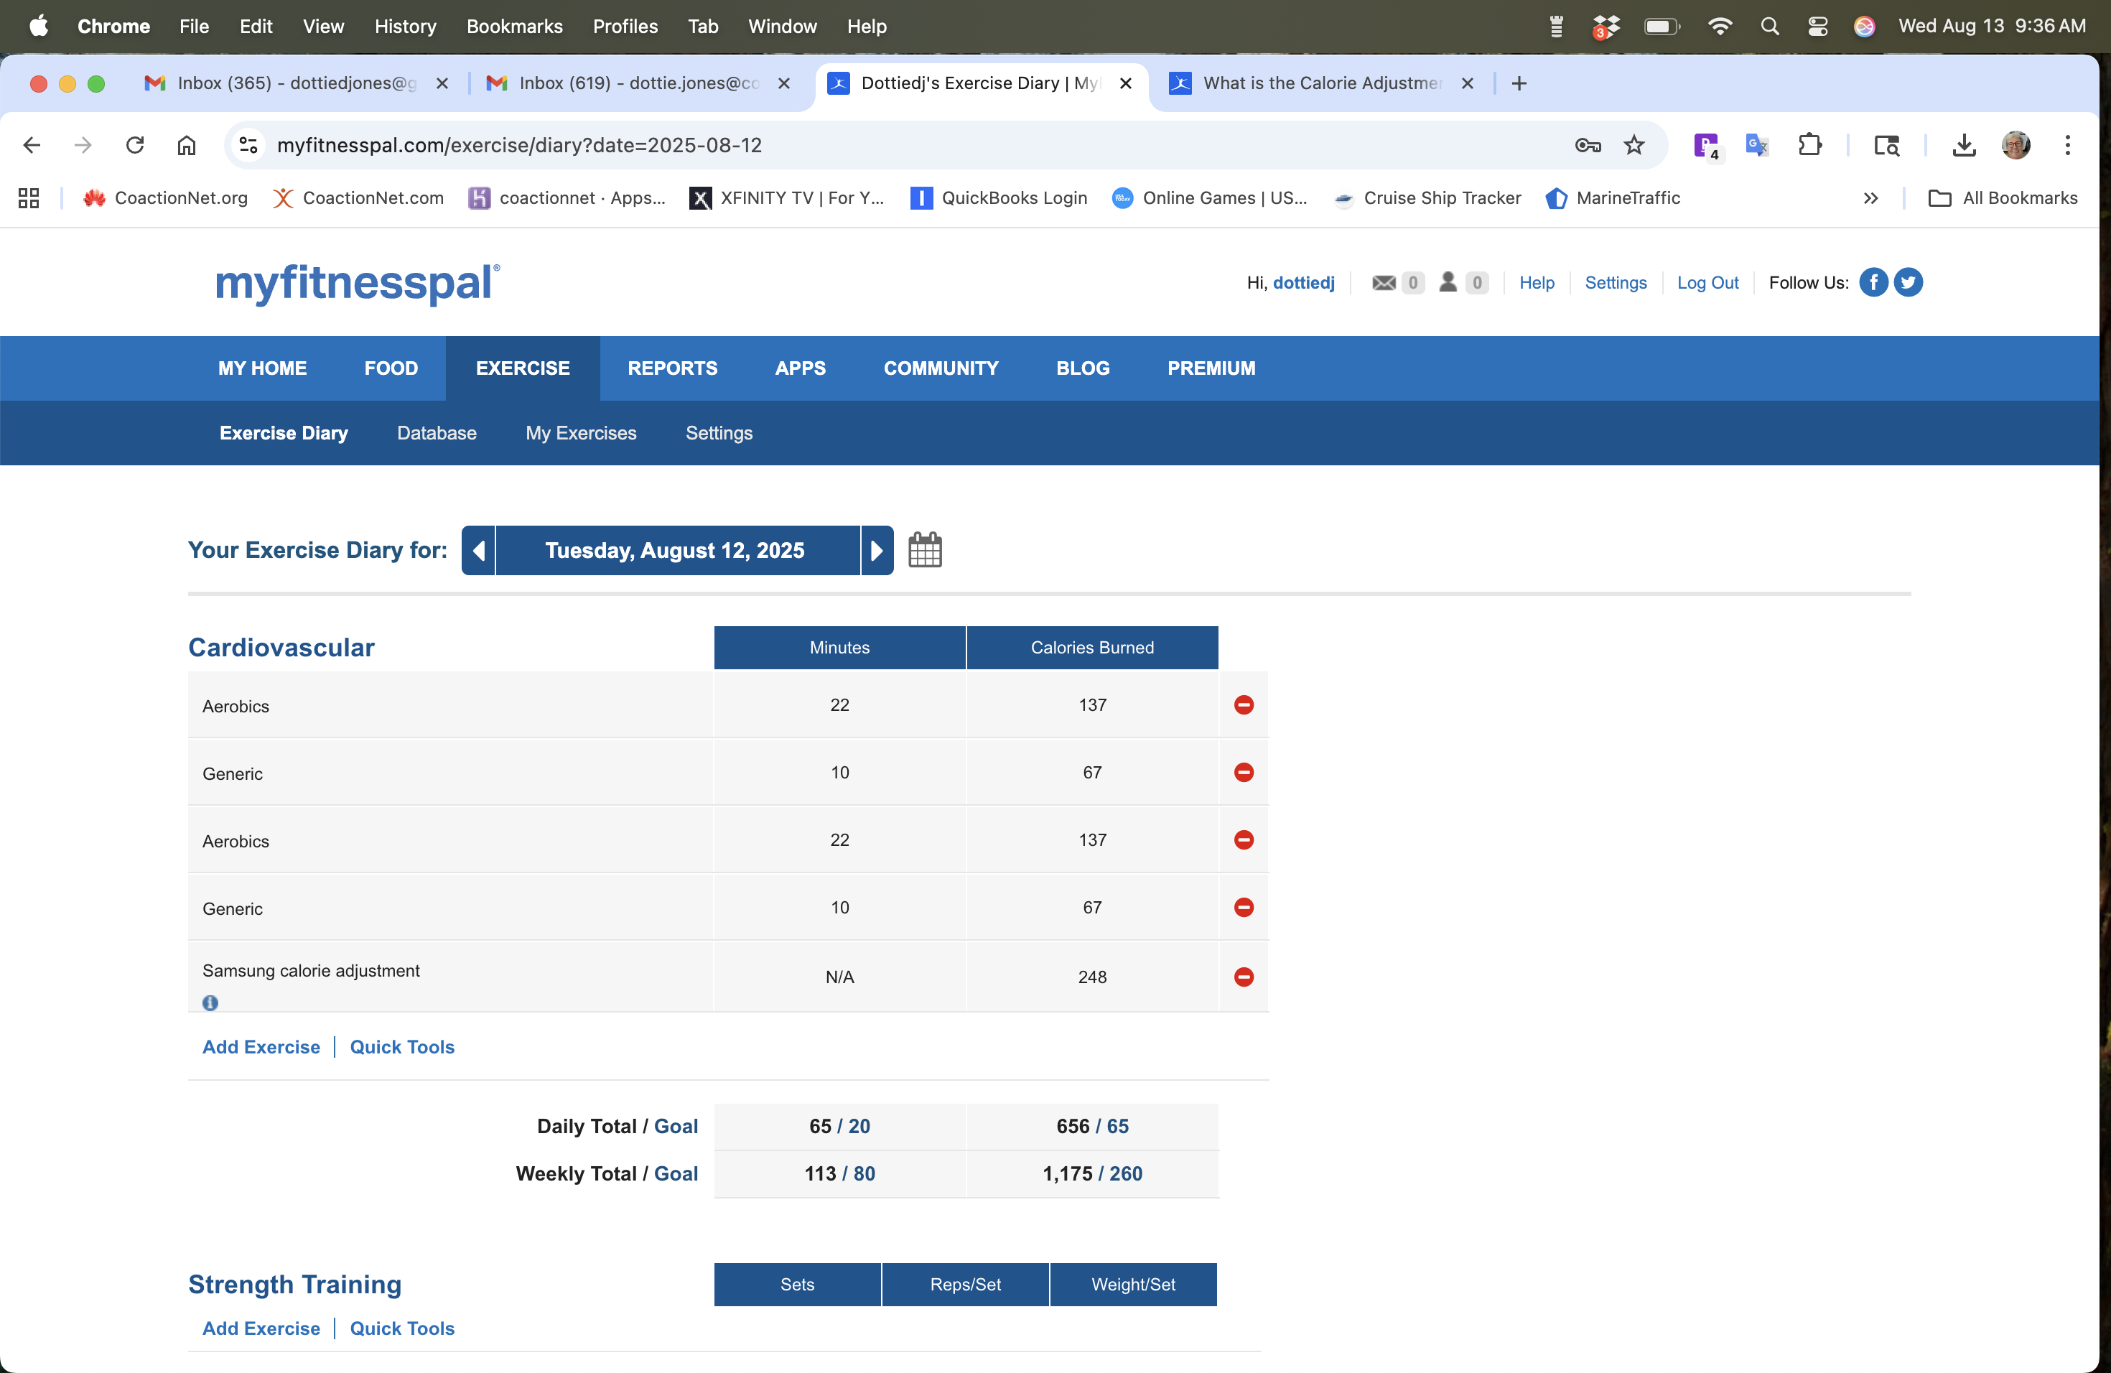This screenshot has width=2111, height=1373.
Task: Go to next day in diary
Action: (x=876, y=550)
